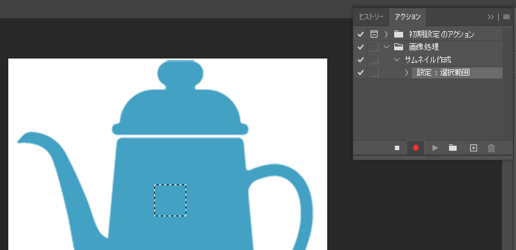Open the Actions panel menu

(x=506, y=17)
